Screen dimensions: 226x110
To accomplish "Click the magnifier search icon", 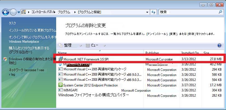I will coord(220,12).
